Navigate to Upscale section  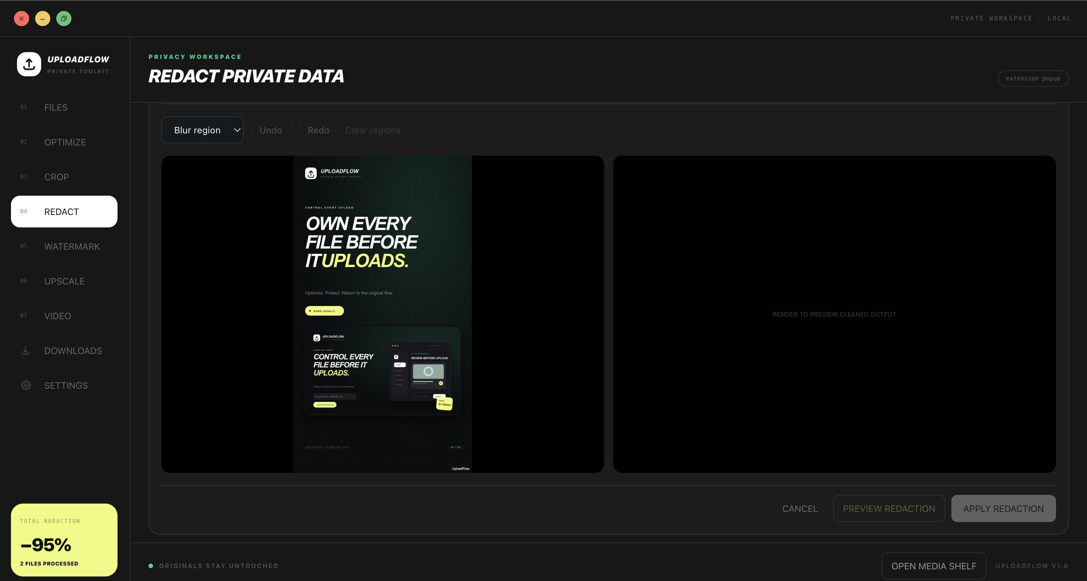click(64, 281)
